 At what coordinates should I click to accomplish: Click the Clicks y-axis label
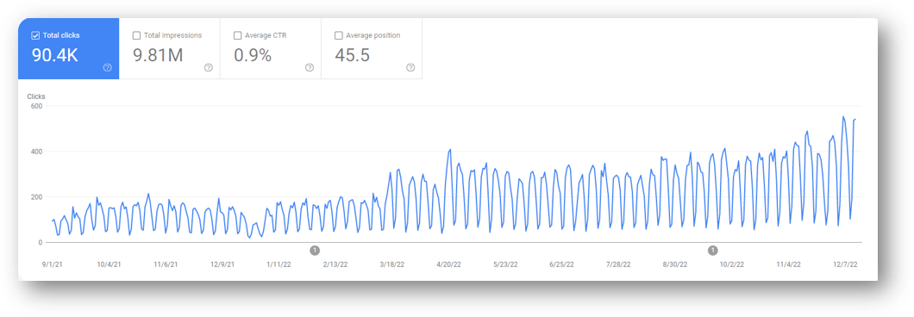(36, 96)
